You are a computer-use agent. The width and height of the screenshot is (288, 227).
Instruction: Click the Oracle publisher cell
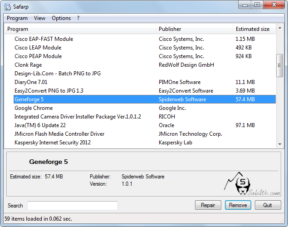coord(166,125)
